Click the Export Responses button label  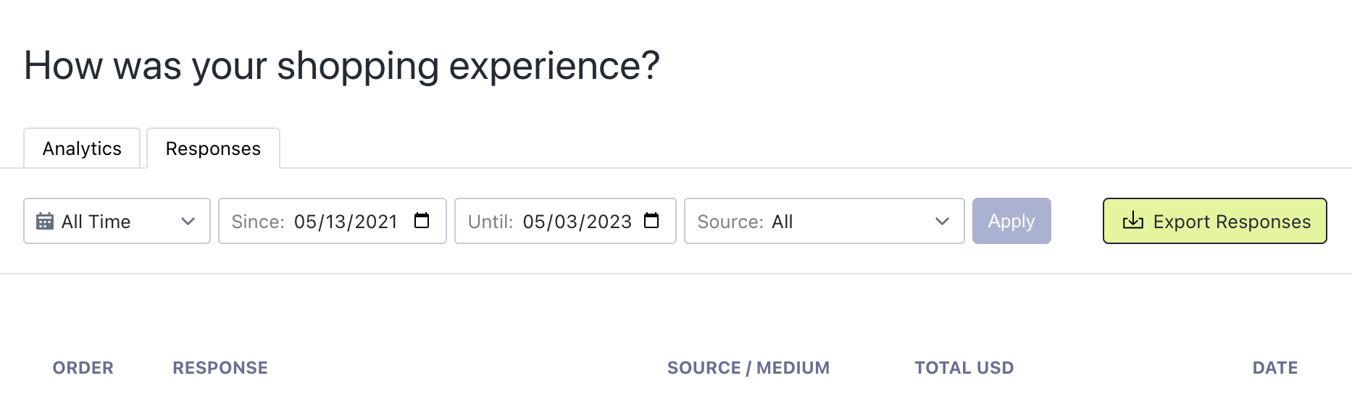[x=1232, y=222]
